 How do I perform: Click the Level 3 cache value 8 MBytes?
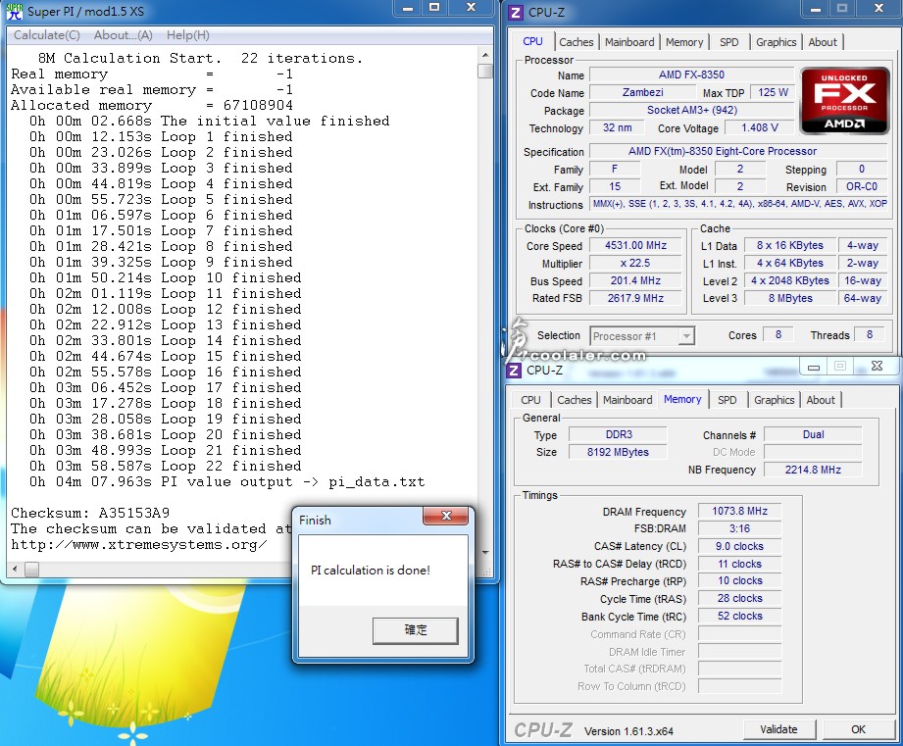790,298
